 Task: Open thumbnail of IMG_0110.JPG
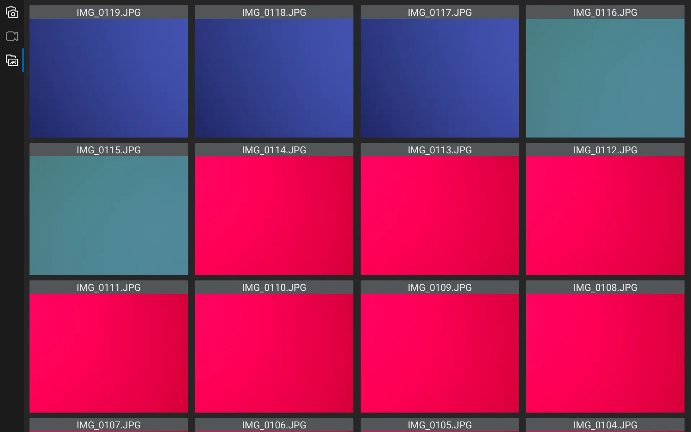coord(274,353)
